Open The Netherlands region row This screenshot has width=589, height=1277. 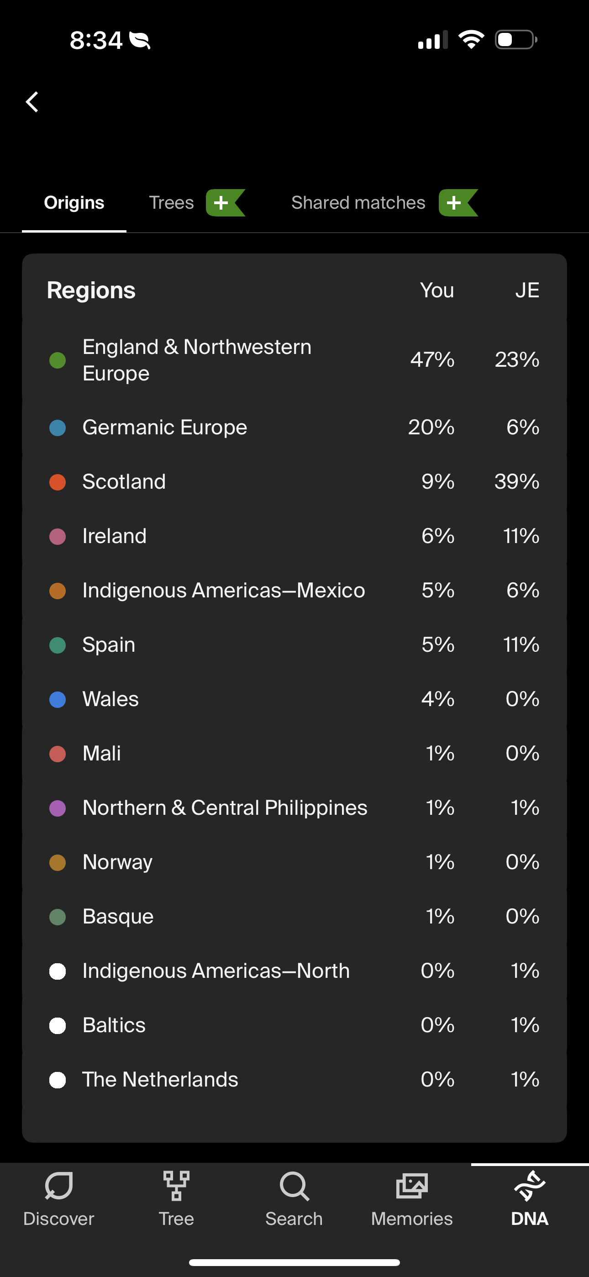coord(294,1080)
